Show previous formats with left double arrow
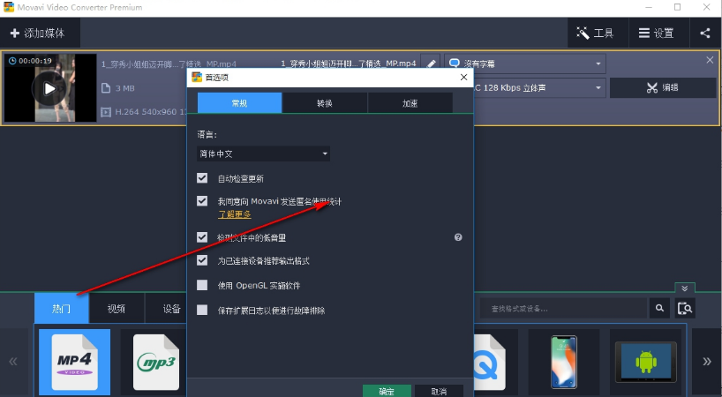The width and height of the screenshot is (722, 397). 13,362
